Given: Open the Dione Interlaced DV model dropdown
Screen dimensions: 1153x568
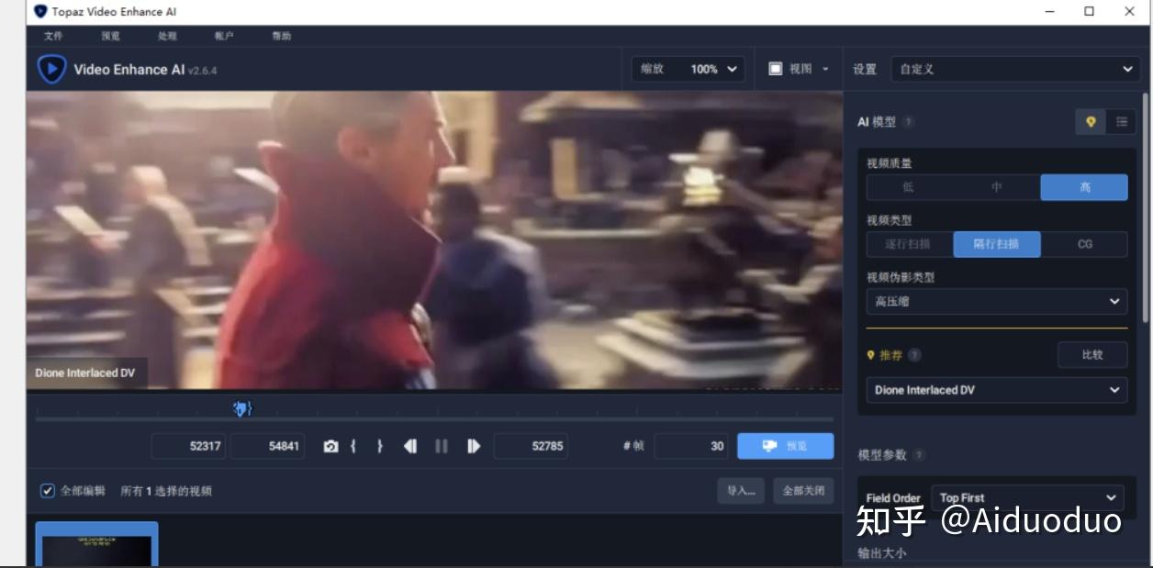Looking at the screenshot, I should pos(997,390).
